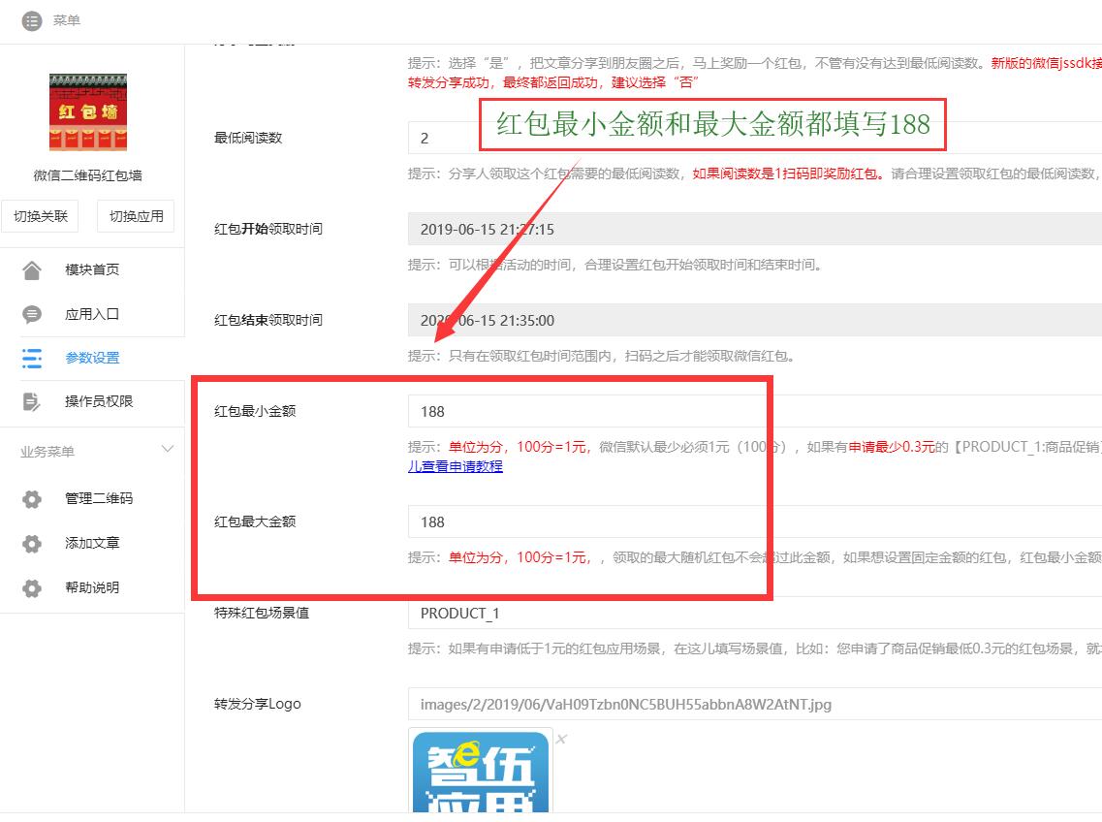Click the 红包墙 app logo thumbnail

pos(88,112)
